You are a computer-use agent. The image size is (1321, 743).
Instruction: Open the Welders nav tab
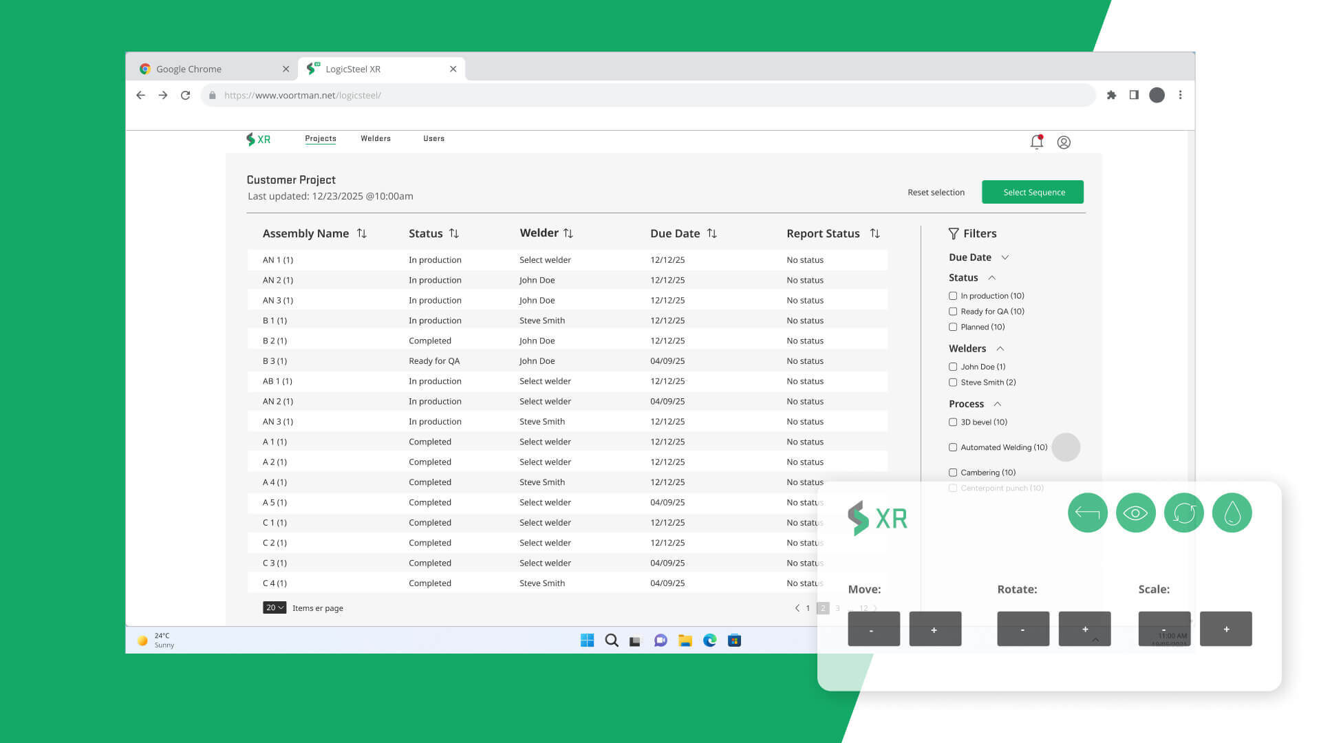376,139
